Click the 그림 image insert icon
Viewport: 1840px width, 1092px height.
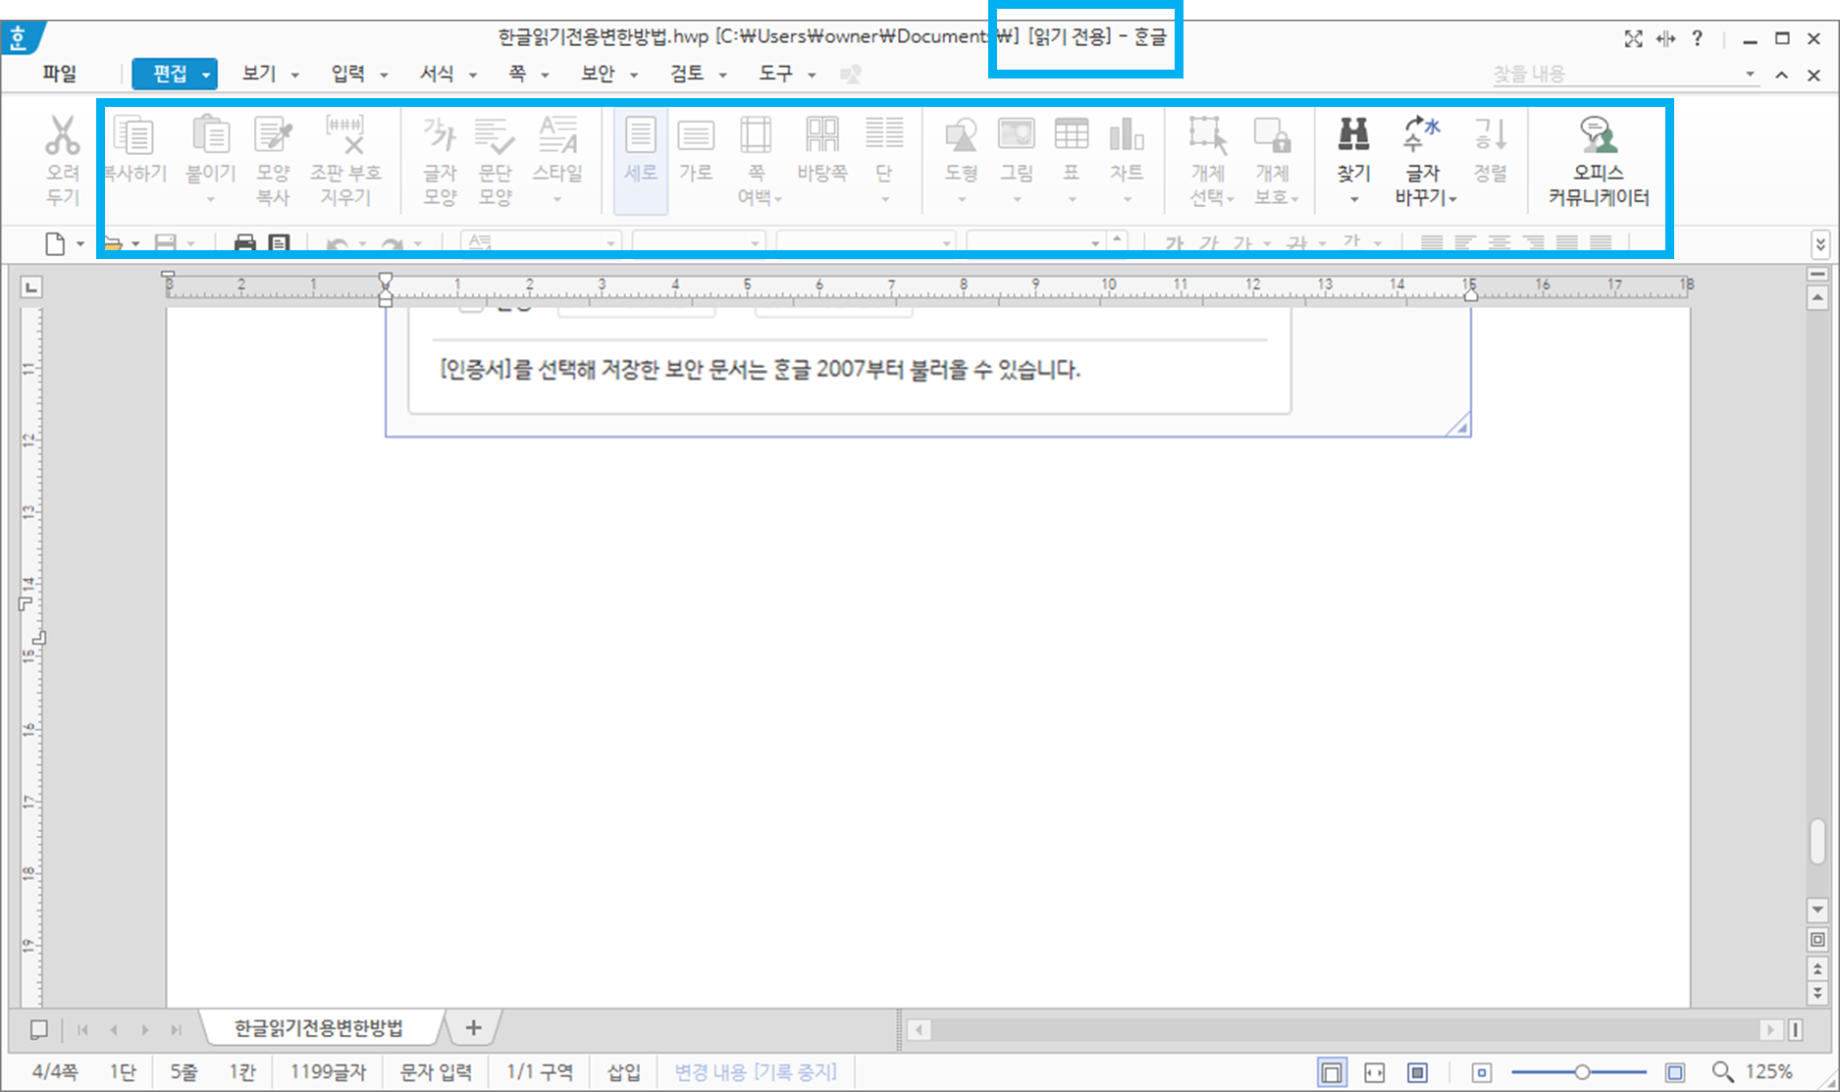point(1016,157)
